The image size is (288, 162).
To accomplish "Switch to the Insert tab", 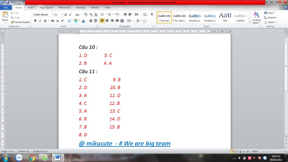I will tap(30, 8).
